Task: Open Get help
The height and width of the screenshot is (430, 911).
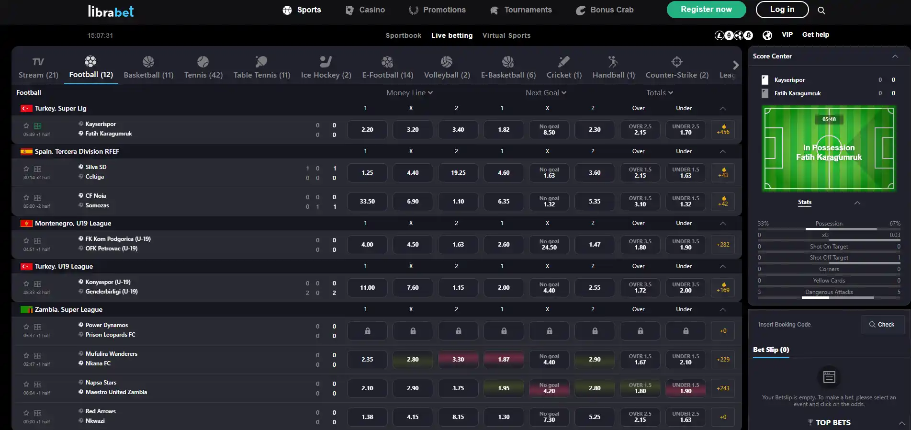Action: 815,34
